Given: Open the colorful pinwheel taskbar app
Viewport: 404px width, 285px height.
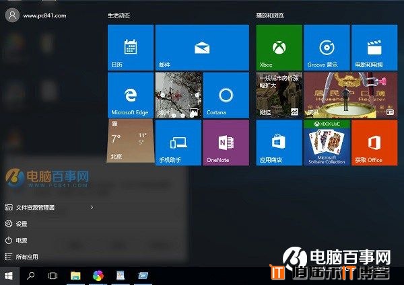Looking at the screenshot, I should point(98,276).
